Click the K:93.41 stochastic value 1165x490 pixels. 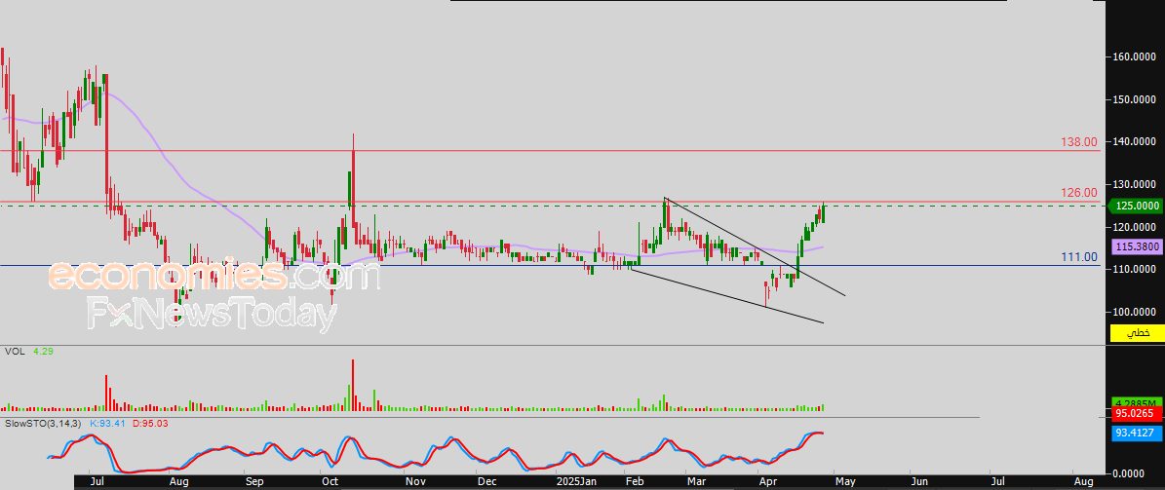pyautogui.click(x=109, y=423)
